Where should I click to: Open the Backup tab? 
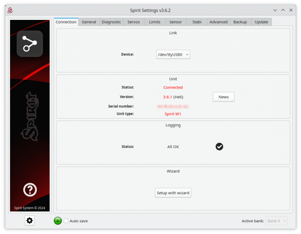(x=240, y=22)
